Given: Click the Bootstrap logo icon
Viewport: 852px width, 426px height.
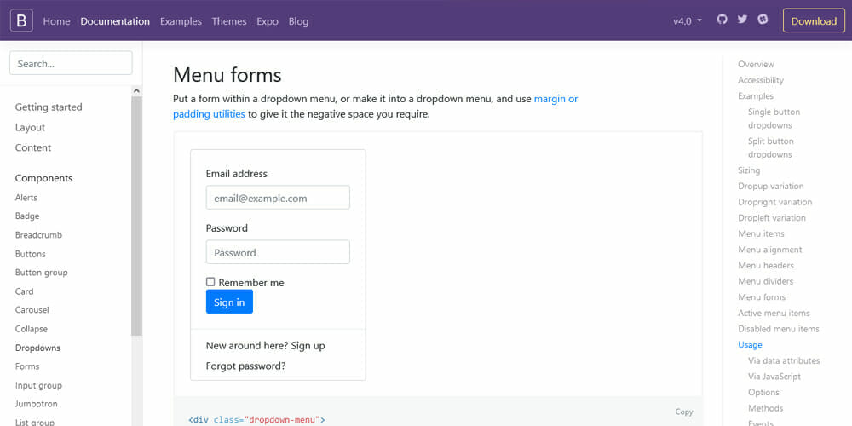Looking at the screenshot, I should tap(21, 20).
